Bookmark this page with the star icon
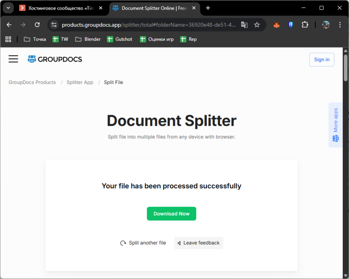The image size is (349, 279). [x=257, y=25]
